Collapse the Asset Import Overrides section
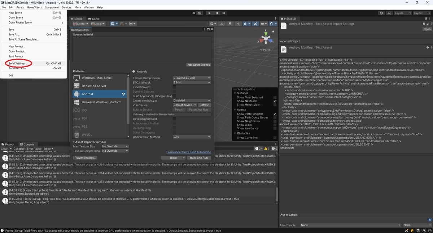 [x=74, y=142]
